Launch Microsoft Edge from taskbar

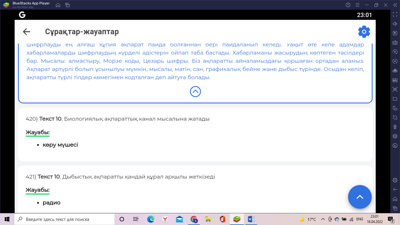click(151, 219)
